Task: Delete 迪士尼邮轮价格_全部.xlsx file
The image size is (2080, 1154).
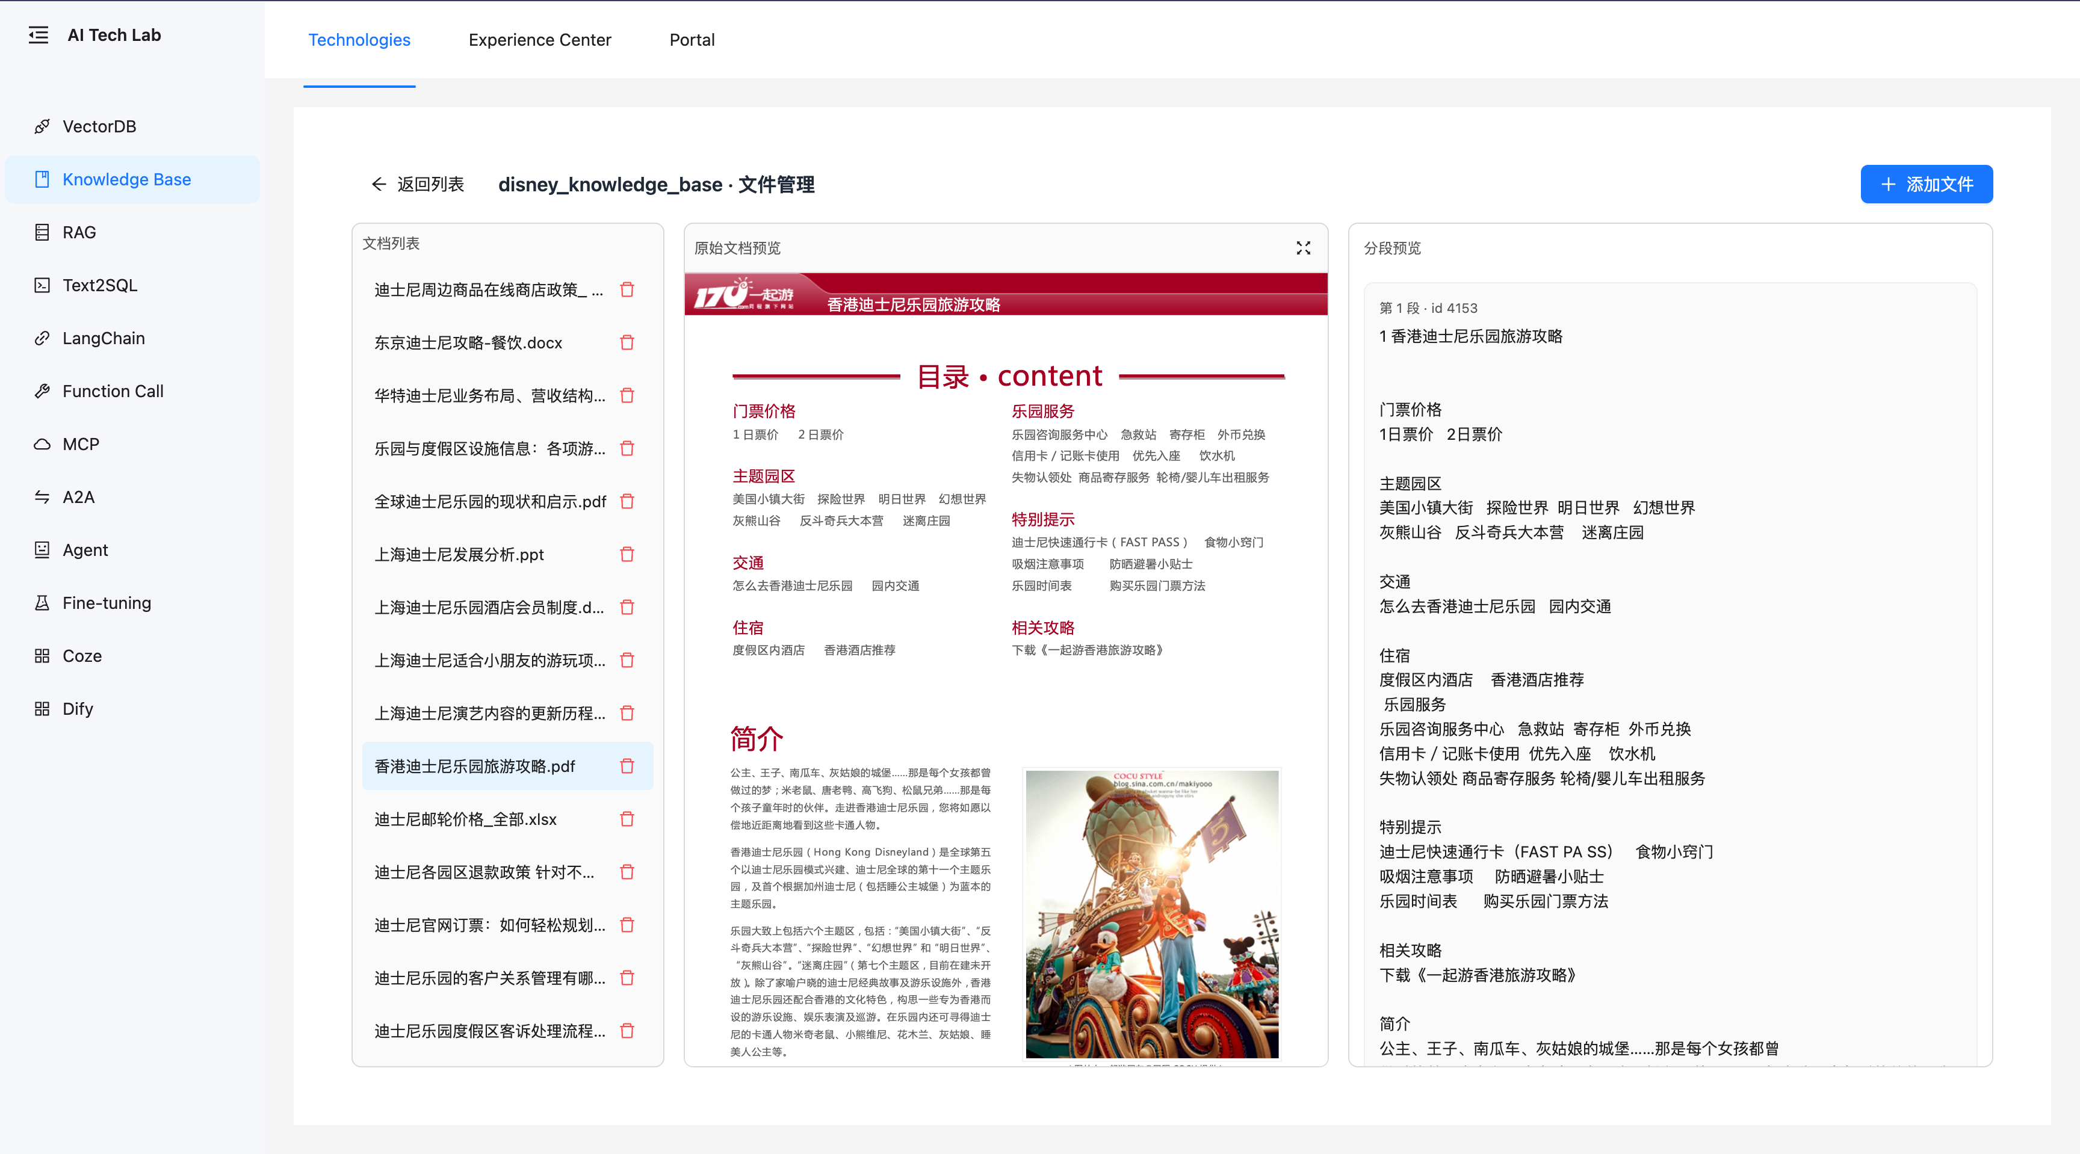Action: pyautogui.click(x=627, y=819)
